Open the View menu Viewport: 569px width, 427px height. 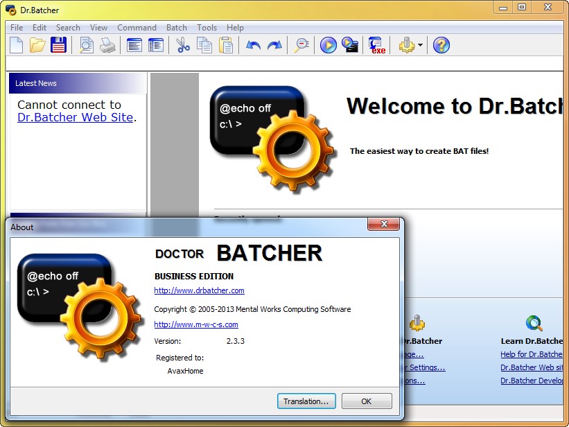98,28
